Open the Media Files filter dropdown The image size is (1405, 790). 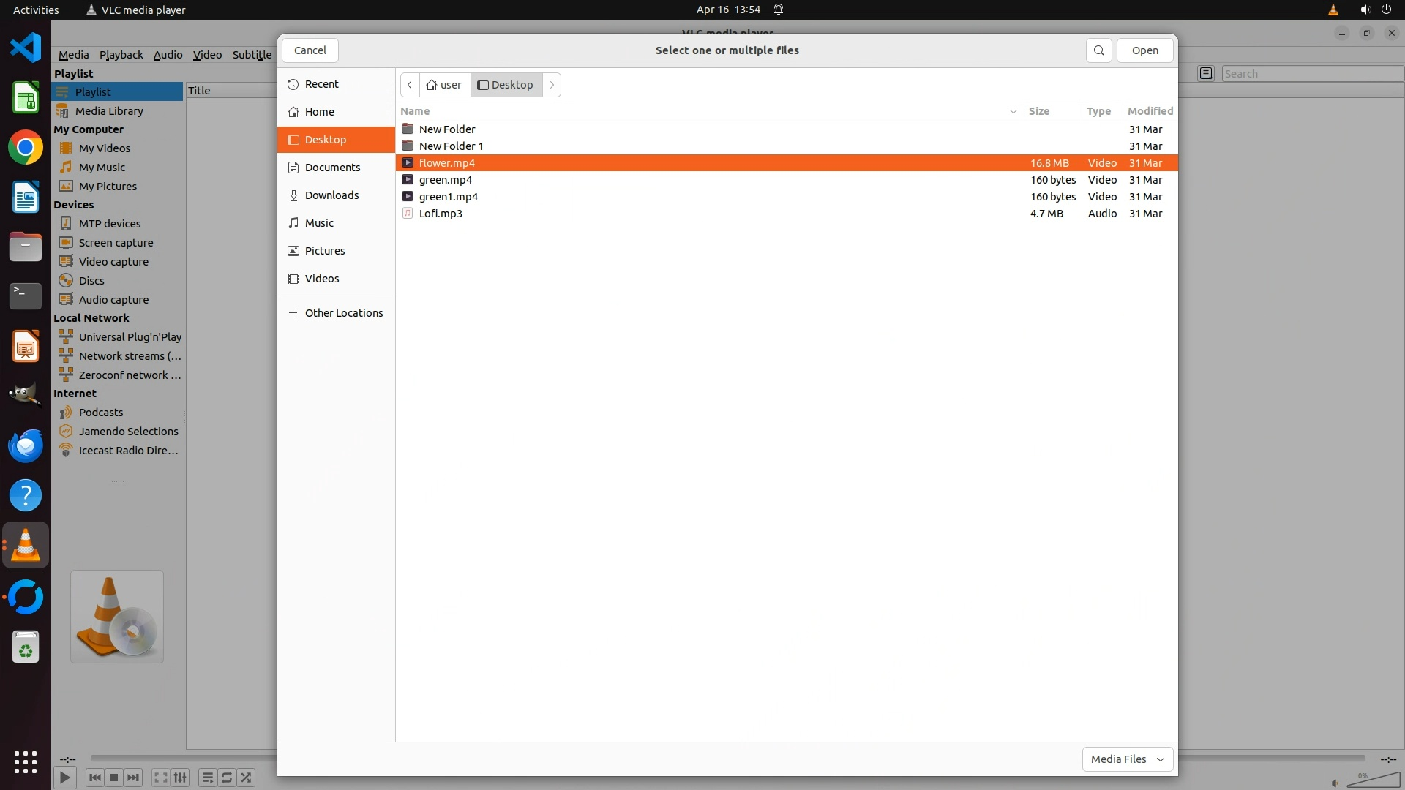[x=1127, y=759]
